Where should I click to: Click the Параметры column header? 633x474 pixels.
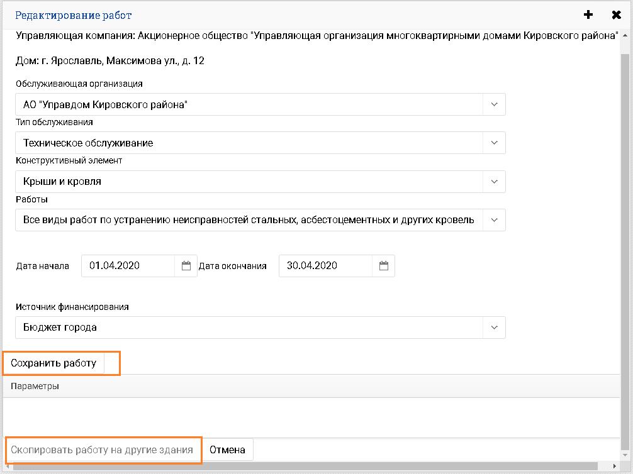[x=35, y=386]
